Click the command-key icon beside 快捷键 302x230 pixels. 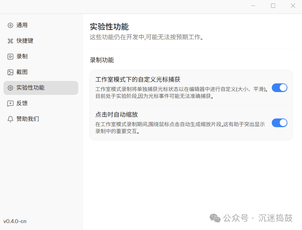coord(10,41)
